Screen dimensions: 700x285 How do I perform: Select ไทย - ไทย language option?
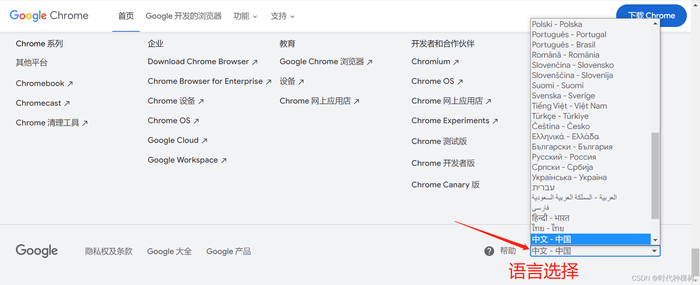tap(591, 228)
